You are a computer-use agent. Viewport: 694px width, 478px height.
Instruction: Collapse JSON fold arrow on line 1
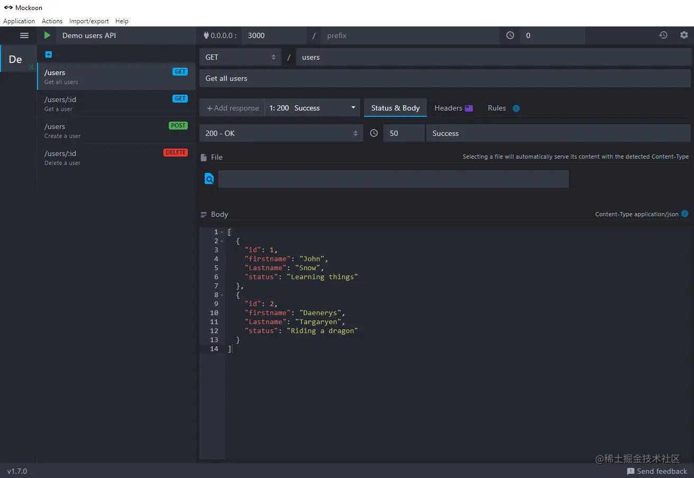222,232
